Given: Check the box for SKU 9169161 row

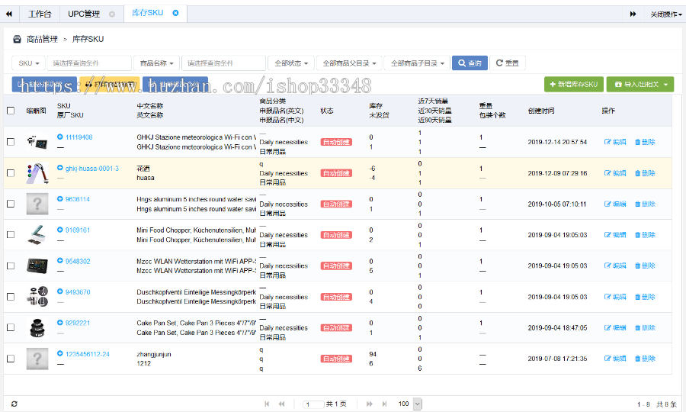Looking at the screenshot, I should click(11, 235).
